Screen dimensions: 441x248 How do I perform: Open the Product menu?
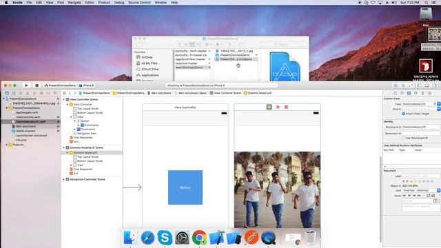point(104,3)
